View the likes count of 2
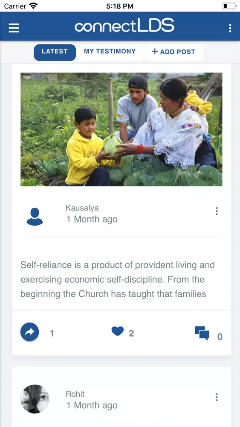240x427 pixels. point(131,333)
